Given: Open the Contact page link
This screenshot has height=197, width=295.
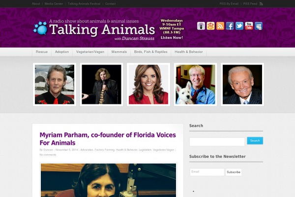Looking at the screenshot, I should pos(110,3).
